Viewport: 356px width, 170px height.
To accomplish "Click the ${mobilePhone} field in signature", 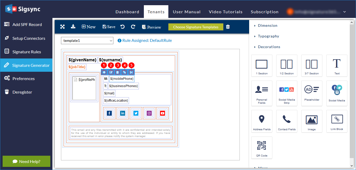I will (122, 79).
